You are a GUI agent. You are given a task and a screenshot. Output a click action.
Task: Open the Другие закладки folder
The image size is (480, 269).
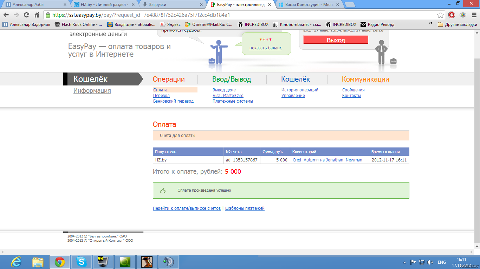458,25
